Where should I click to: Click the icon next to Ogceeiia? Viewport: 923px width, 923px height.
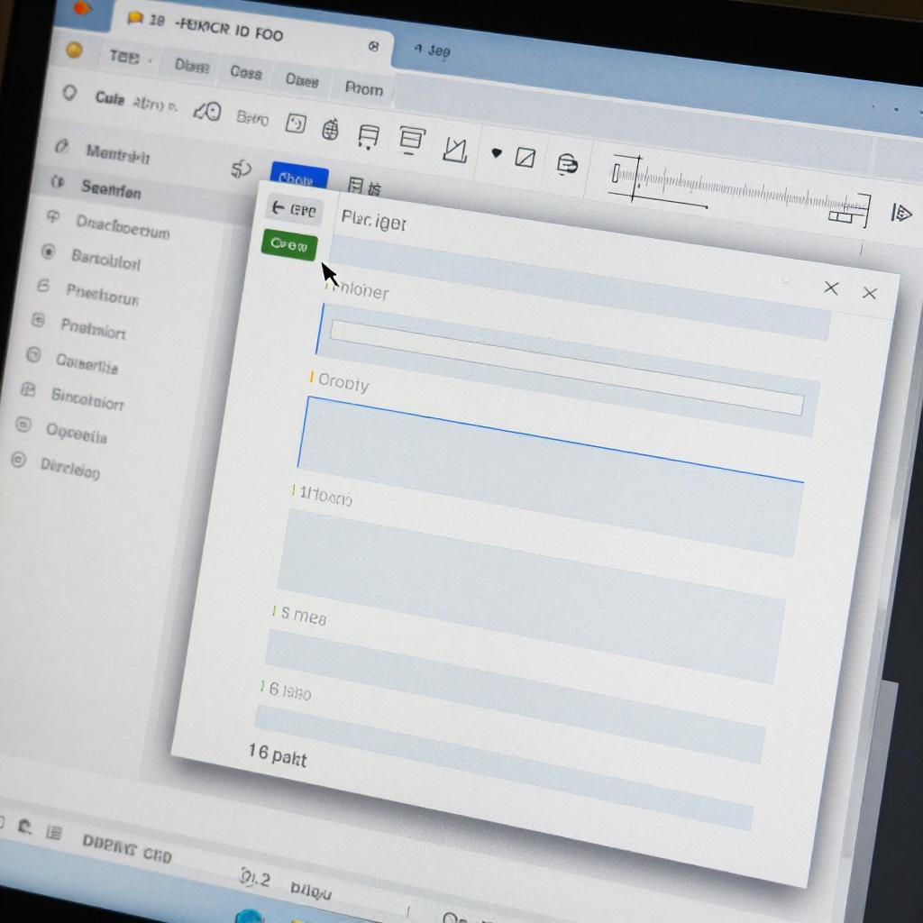(x=23, y=425)
